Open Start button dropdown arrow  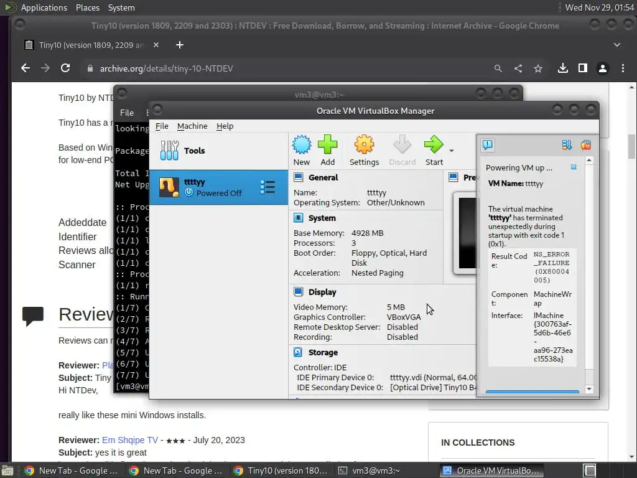pyautogui.click(x=452, y=151)
